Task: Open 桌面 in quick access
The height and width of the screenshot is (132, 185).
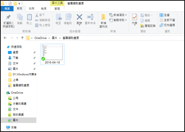Action: click(16, 52)
